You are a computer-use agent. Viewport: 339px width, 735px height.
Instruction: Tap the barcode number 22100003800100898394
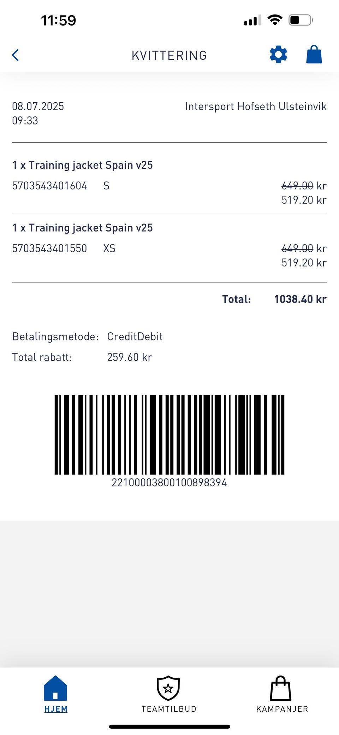(169, 483)
